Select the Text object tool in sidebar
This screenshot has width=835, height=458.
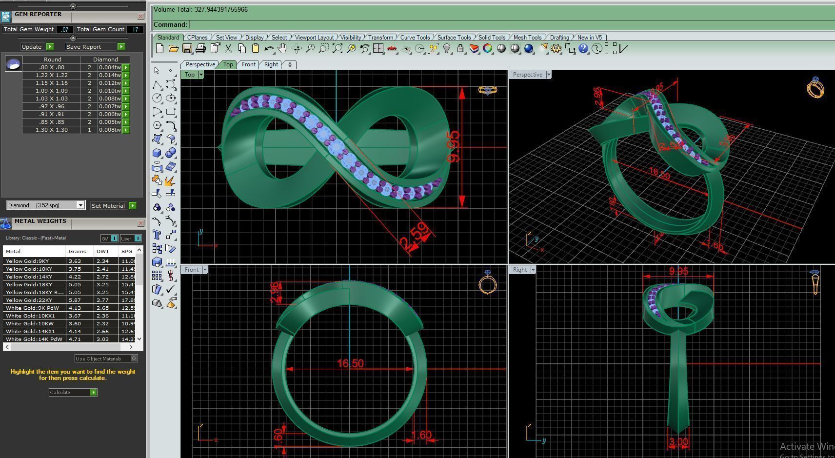pos(157,235)
